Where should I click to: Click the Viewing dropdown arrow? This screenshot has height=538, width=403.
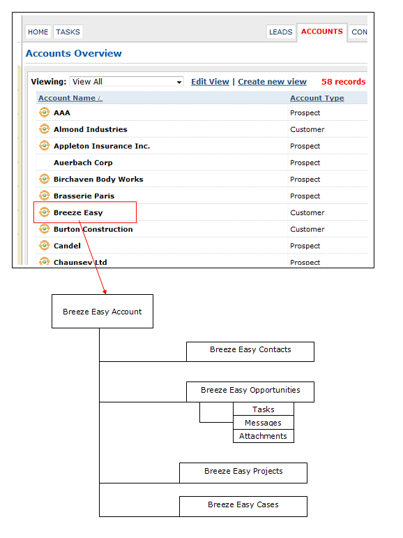coord(178,82)
